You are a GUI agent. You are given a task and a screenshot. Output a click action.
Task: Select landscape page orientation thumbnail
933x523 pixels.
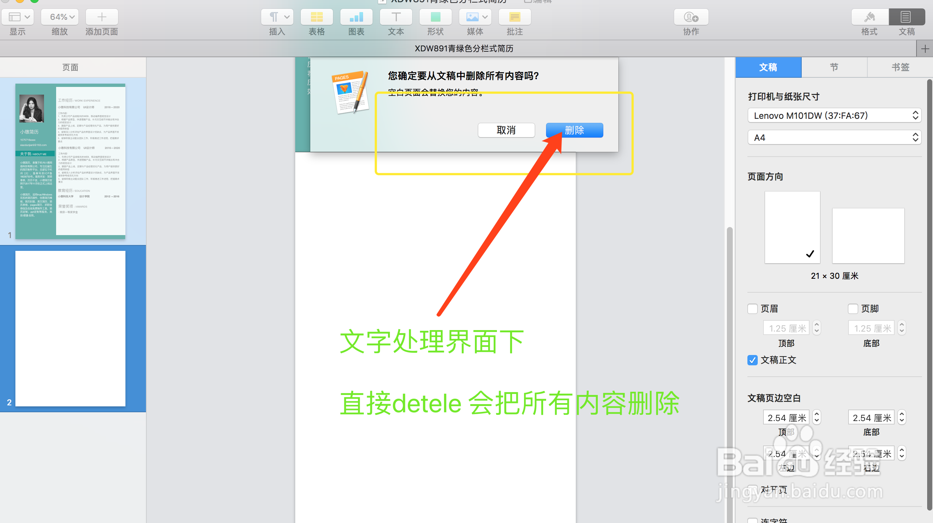click(868, 236)
